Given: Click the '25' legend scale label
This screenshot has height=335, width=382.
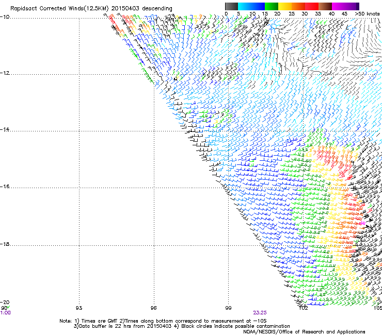Looking at the screenshot, I should click(x=292, y=14).
